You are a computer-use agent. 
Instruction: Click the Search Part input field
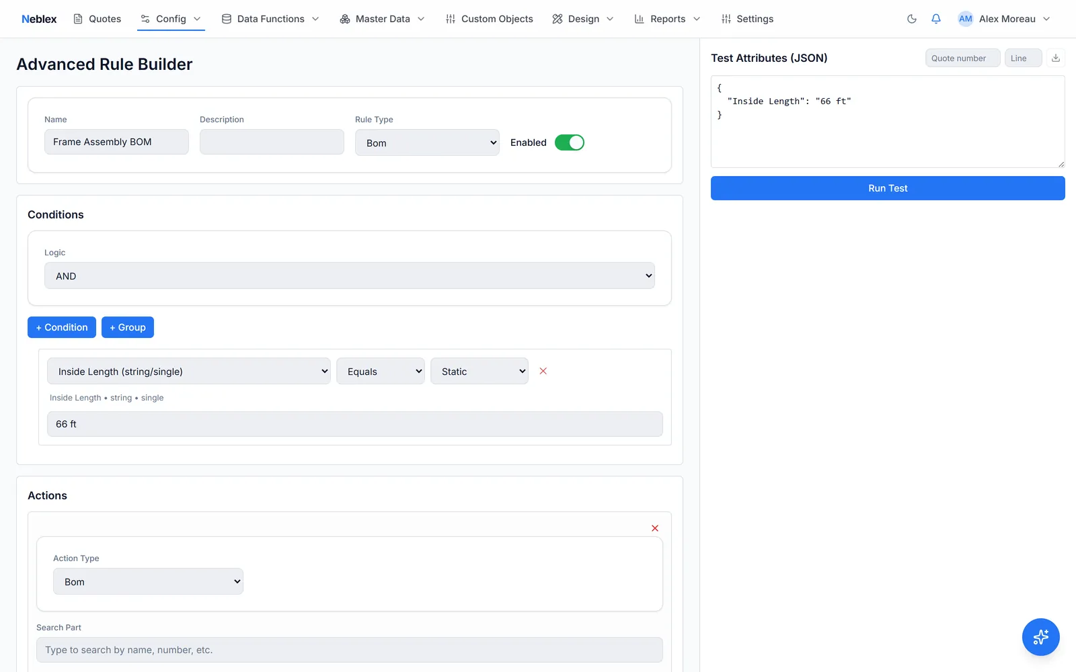pos(350,650)
